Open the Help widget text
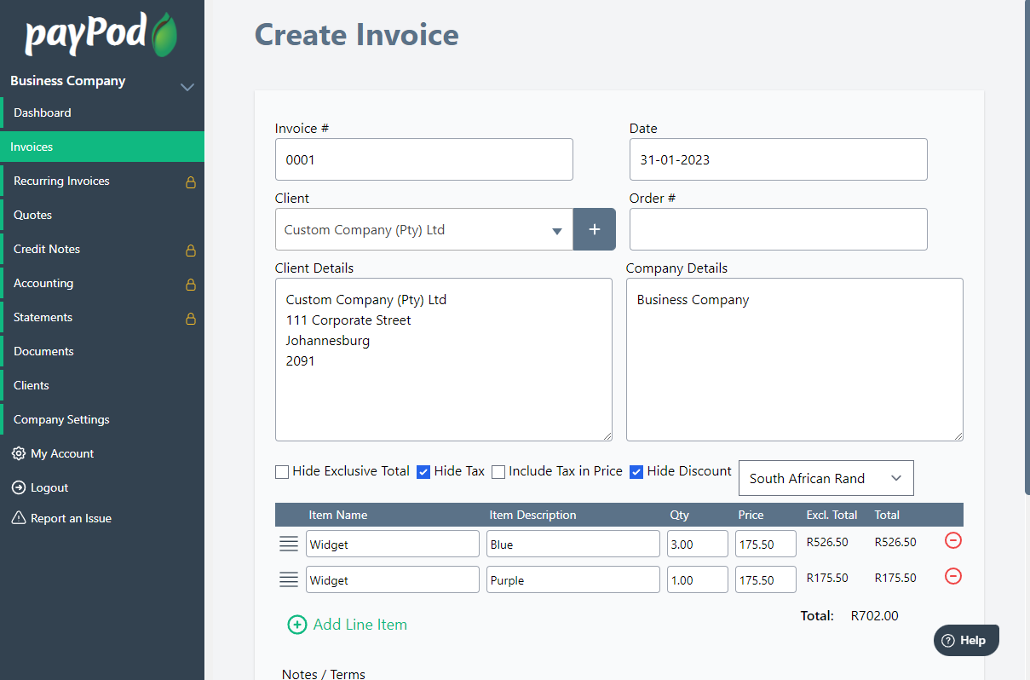The width and height of the screenshot is (1030, 680). [x=973, y=641]
